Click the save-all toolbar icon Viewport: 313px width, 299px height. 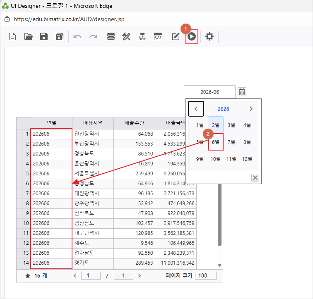[x=60, y=37]
